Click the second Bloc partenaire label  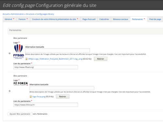point(20,76)
